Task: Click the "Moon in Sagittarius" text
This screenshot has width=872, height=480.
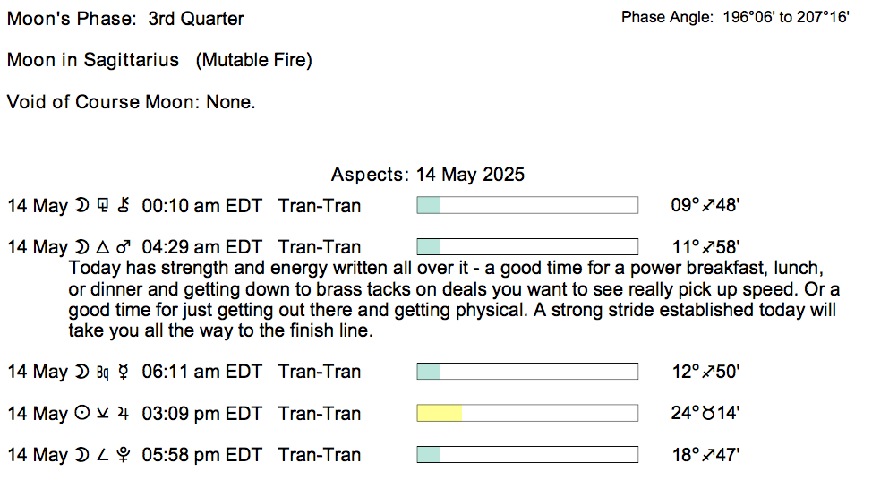Action: [93, 60]
